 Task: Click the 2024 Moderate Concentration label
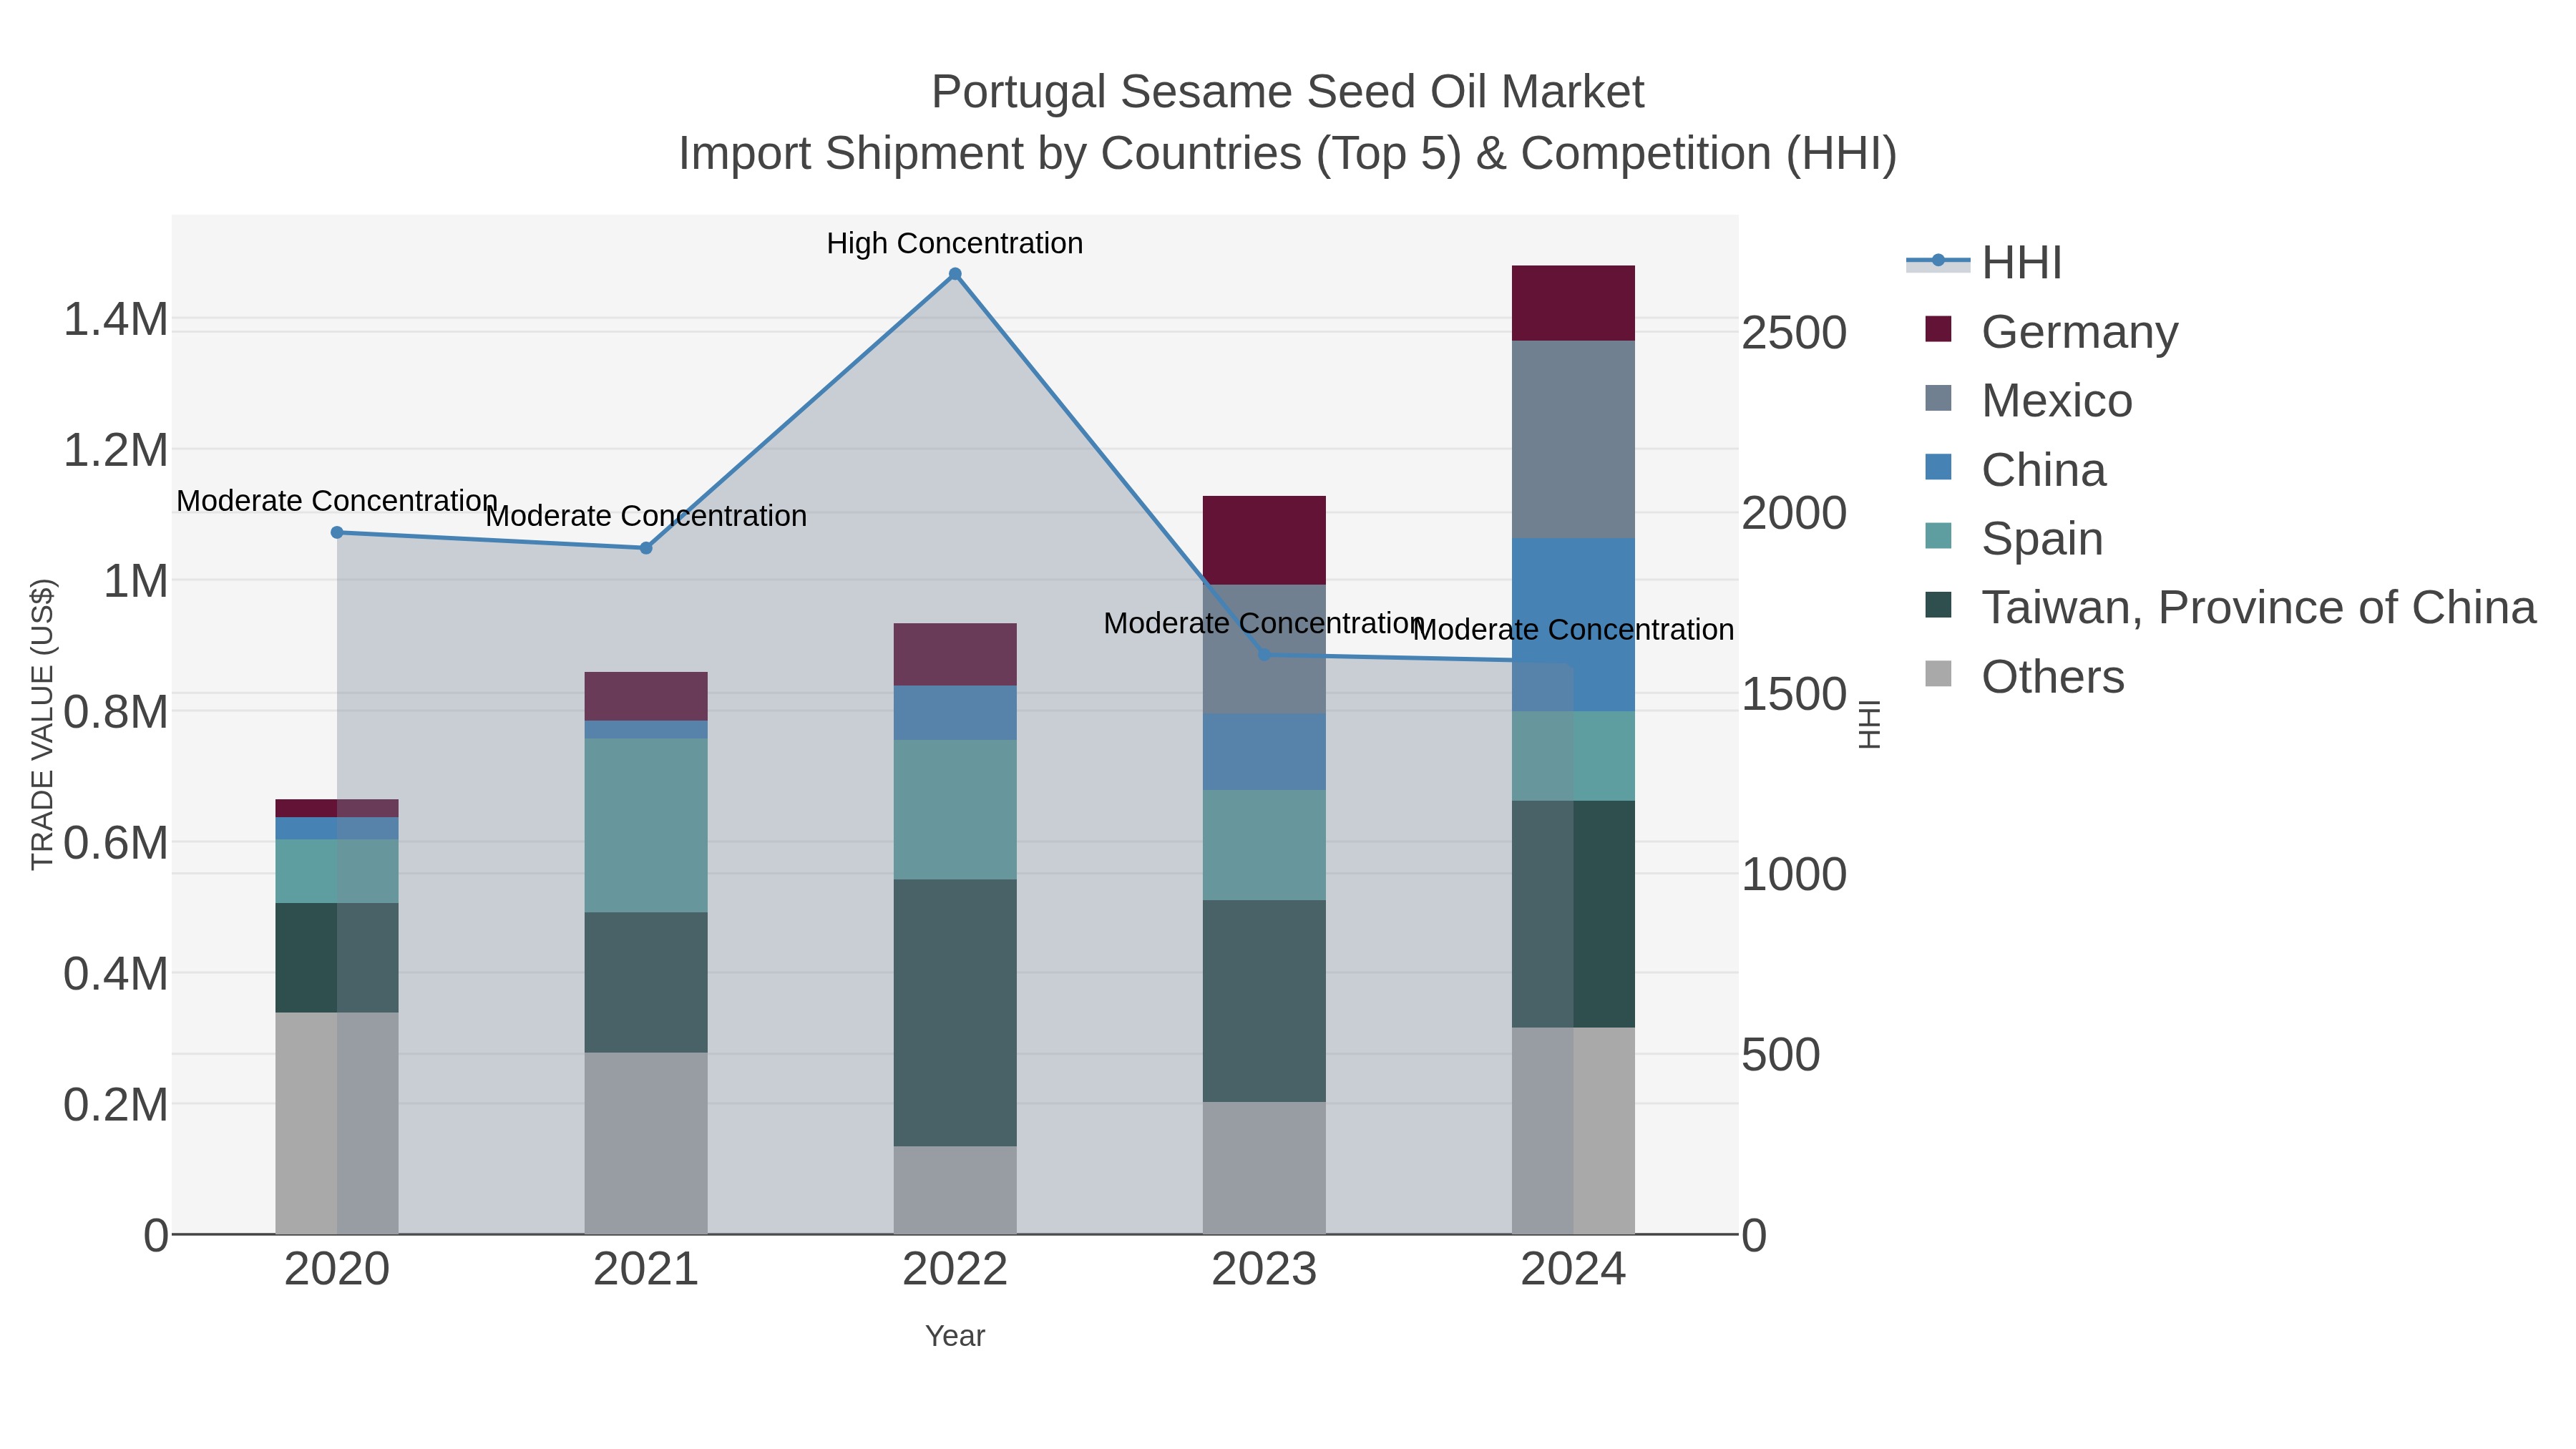pyautogui.click(x=1573, y=630)
